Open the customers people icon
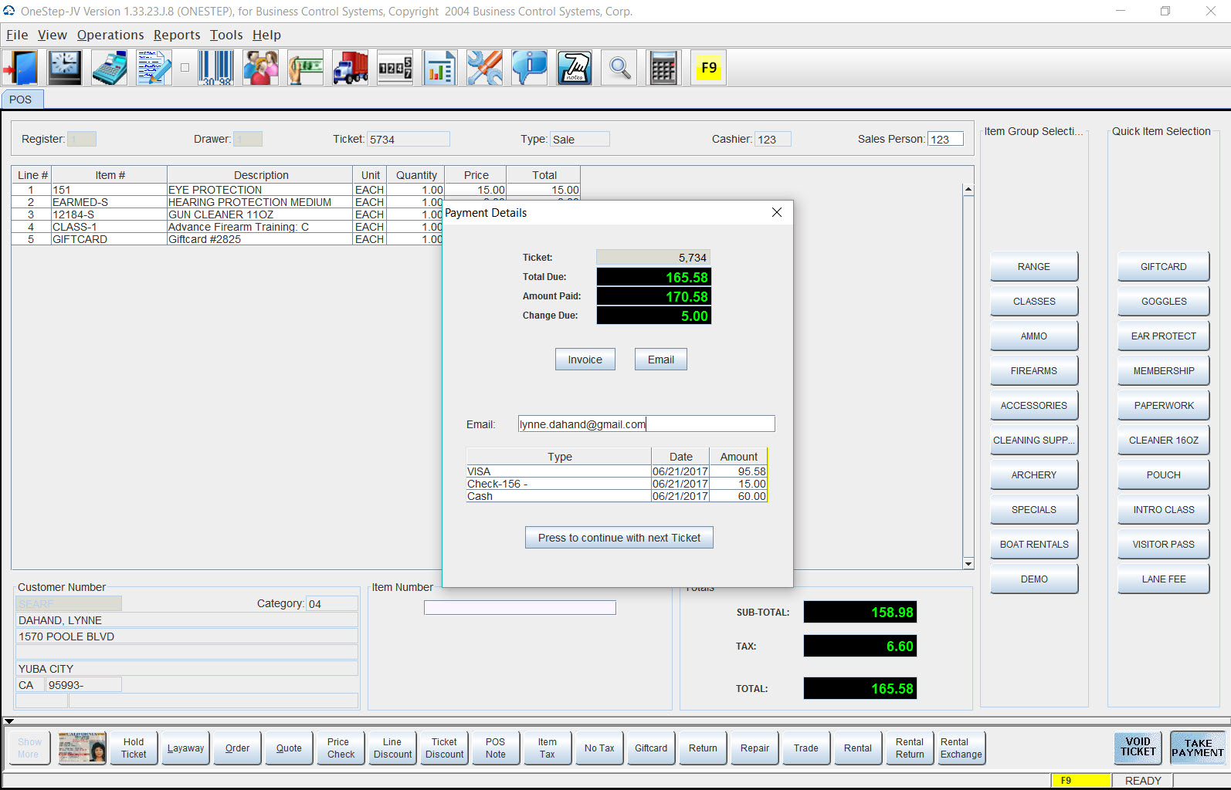This screenshot has height=790, width=1231. [260, 68]
